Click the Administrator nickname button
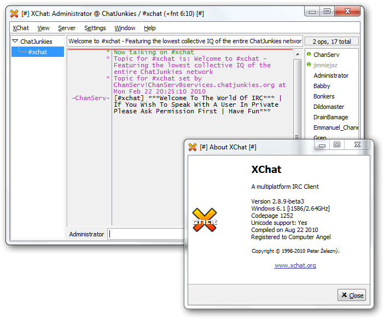384x319 pixels. click(x=86, y=234)
